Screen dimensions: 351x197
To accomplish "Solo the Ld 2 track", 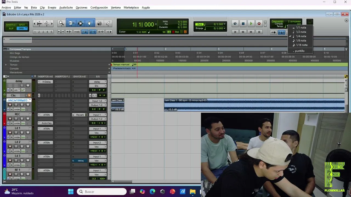I will [22, 146].
